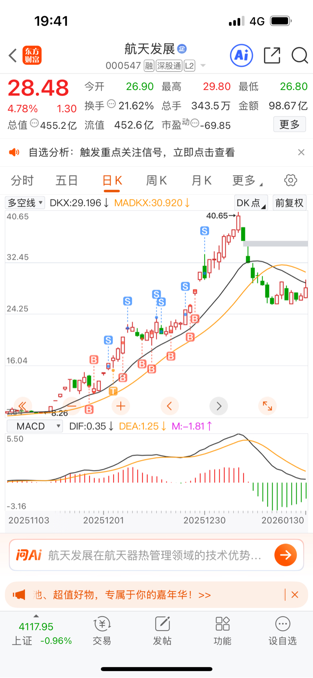Move chart right with gray chevron
The image size is (313, 678).
(219, 406)
